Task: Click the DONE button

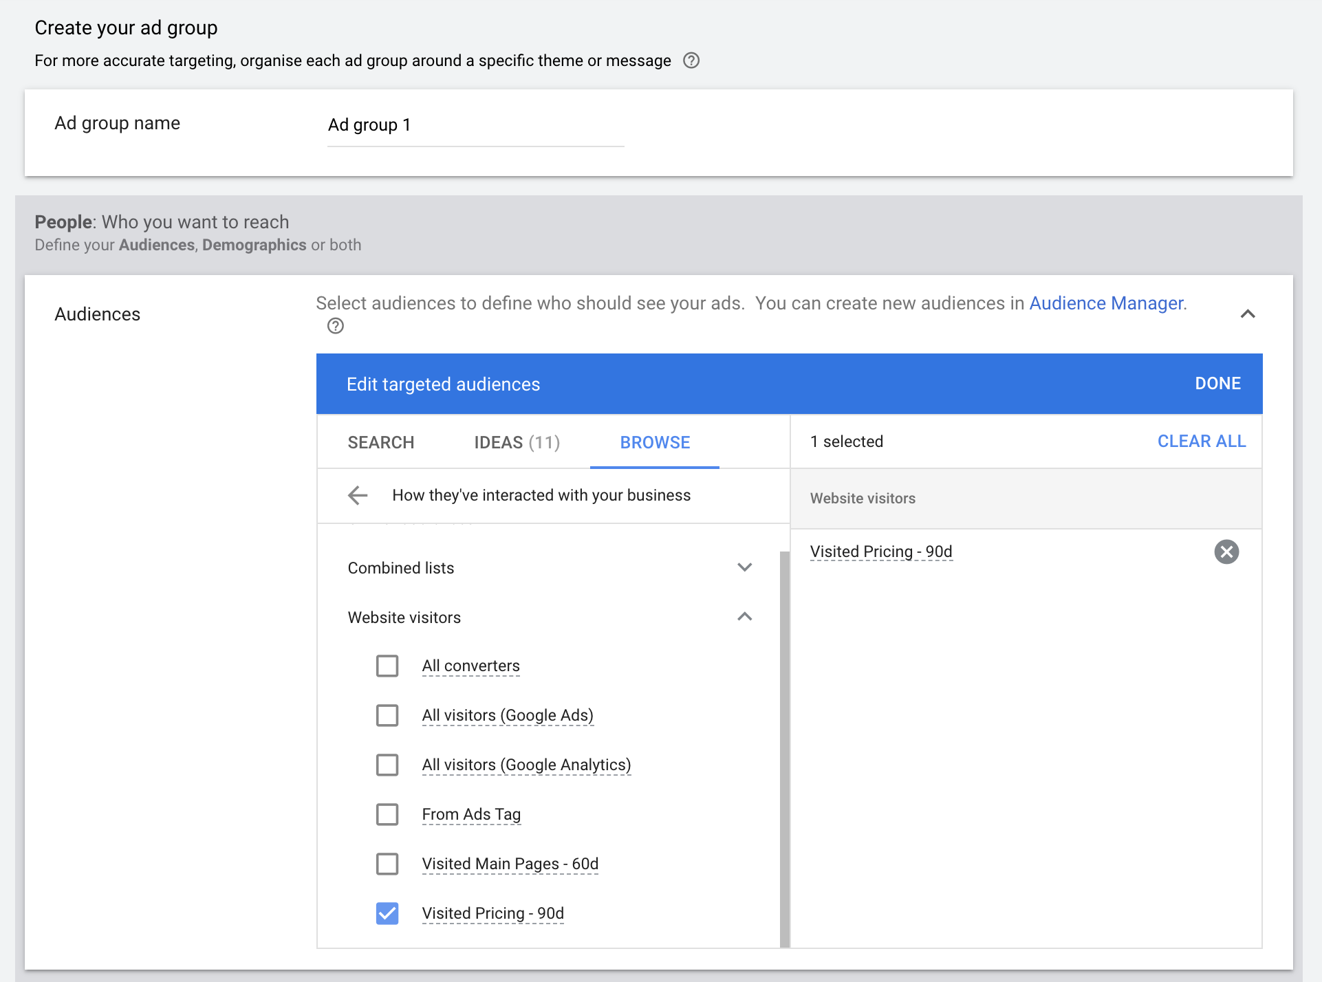Action: (x=1217, y=383)
